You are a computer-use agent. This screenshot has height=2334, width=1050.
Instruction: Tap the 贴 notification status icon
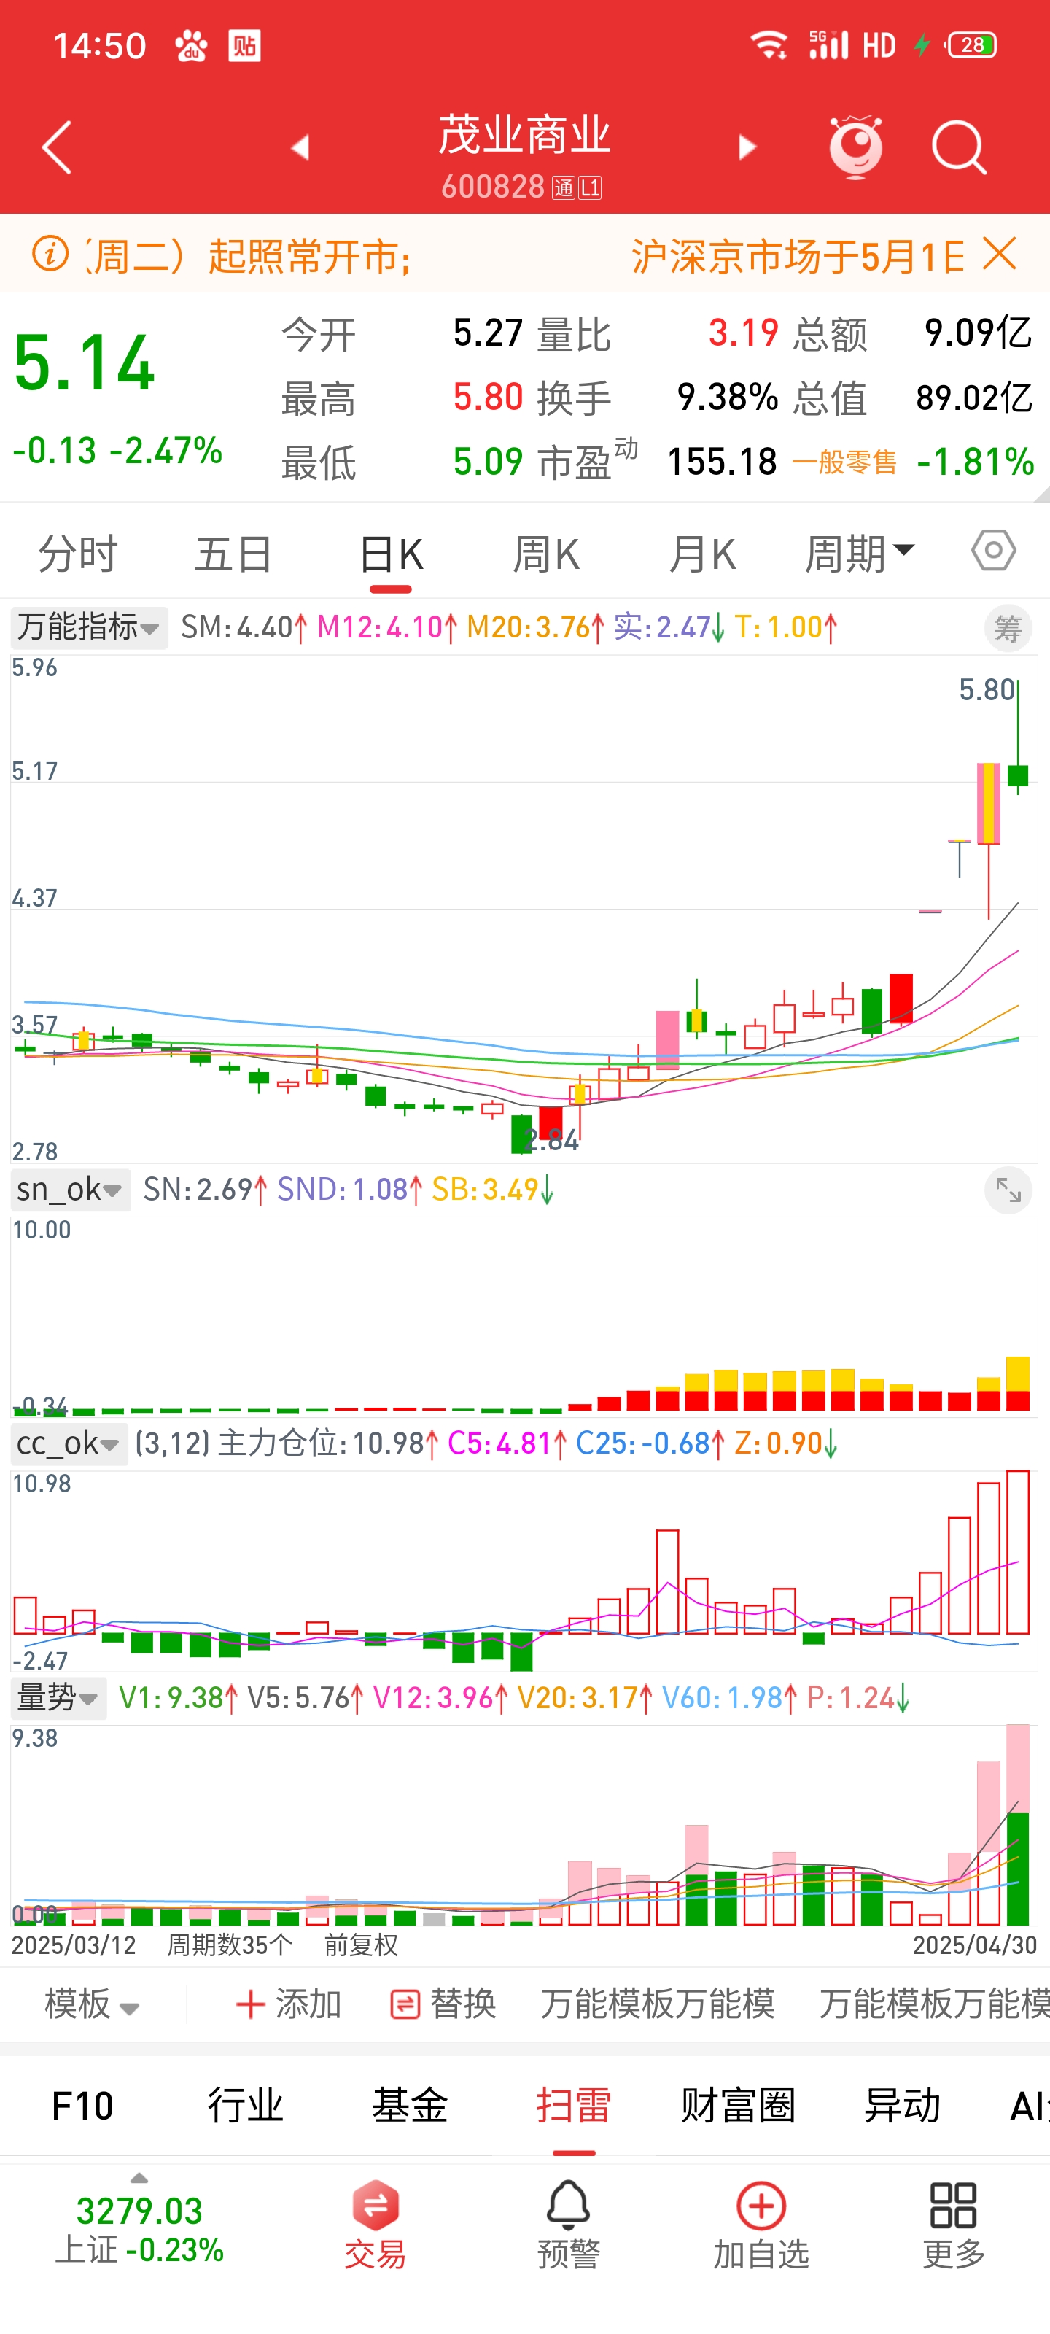coord(244,45)
